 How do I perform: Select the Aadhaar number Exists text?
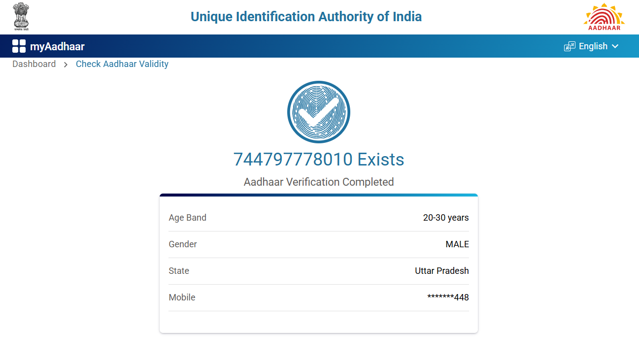(x=319, y=160)
